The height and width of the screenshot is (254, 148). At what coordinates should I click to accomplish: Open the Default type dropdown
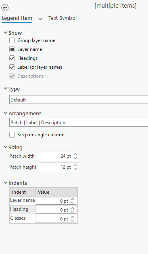79,99
